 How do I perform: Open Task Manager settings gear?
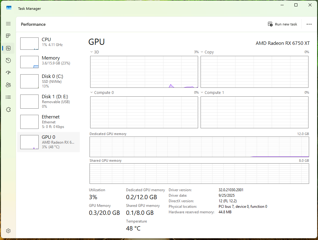[8, 231]
